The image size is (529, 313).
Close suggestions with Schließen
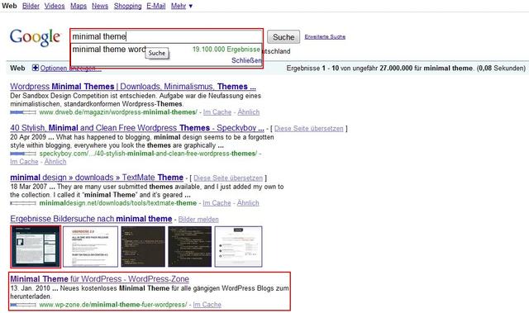point(246,60)
